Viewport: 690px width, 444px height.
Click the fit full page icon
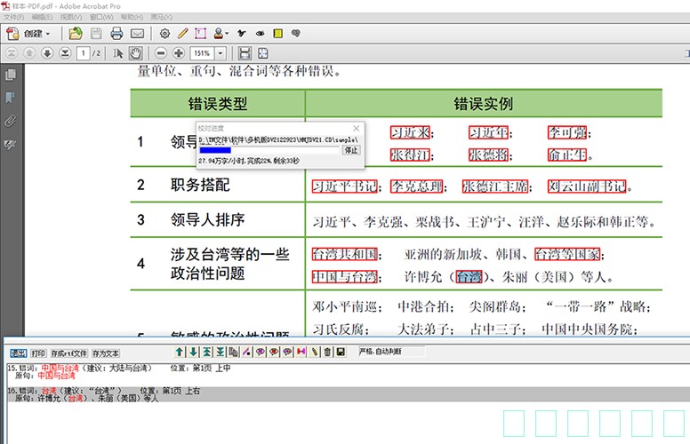pos(262,53)
